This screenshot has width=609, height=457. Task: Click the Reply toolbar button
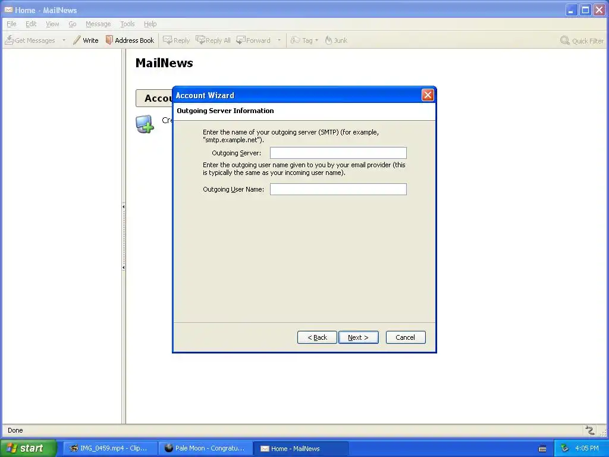(x=176, y=40)
